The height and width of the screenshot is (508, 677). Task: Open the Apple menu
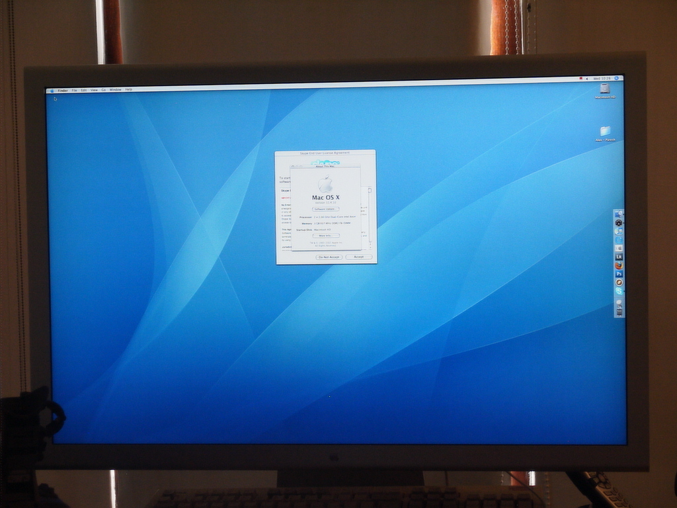[52, 91]
